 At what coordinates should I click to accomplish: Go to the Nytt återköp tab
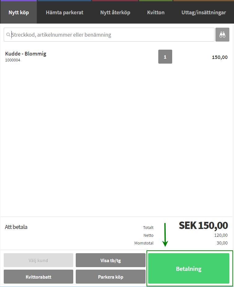[115, 13]
